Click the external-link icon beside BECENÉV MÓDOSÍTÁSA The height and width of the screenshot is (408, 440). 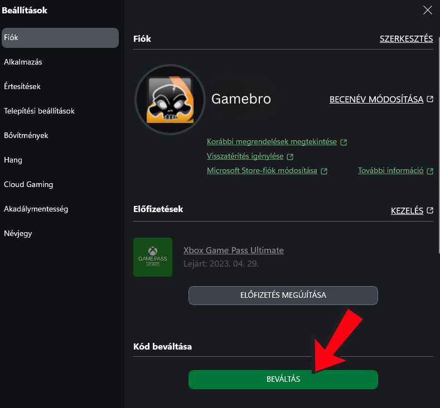[x=430, y=99]
